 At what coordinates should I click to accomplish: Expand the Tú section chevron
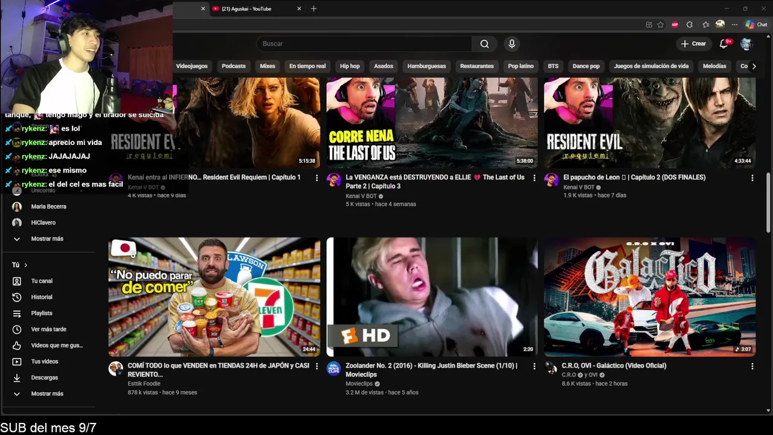(x=25, y=265)
